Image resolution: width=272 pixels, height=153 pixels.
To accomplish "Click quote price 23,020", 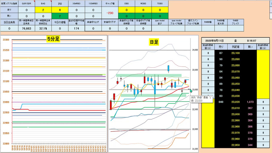I will click(235, 102).
